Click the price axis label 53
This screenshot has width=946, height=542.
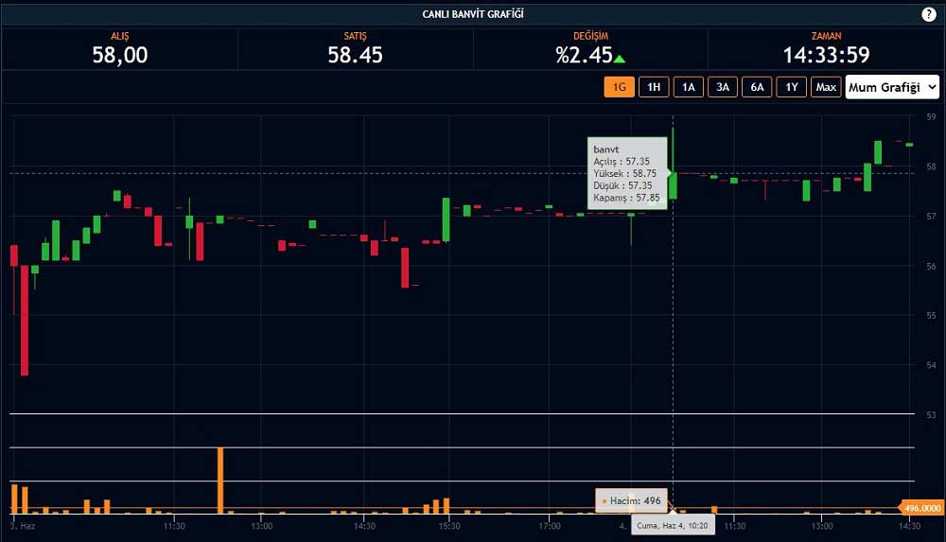pyautogui.click(x=931, y=414)
